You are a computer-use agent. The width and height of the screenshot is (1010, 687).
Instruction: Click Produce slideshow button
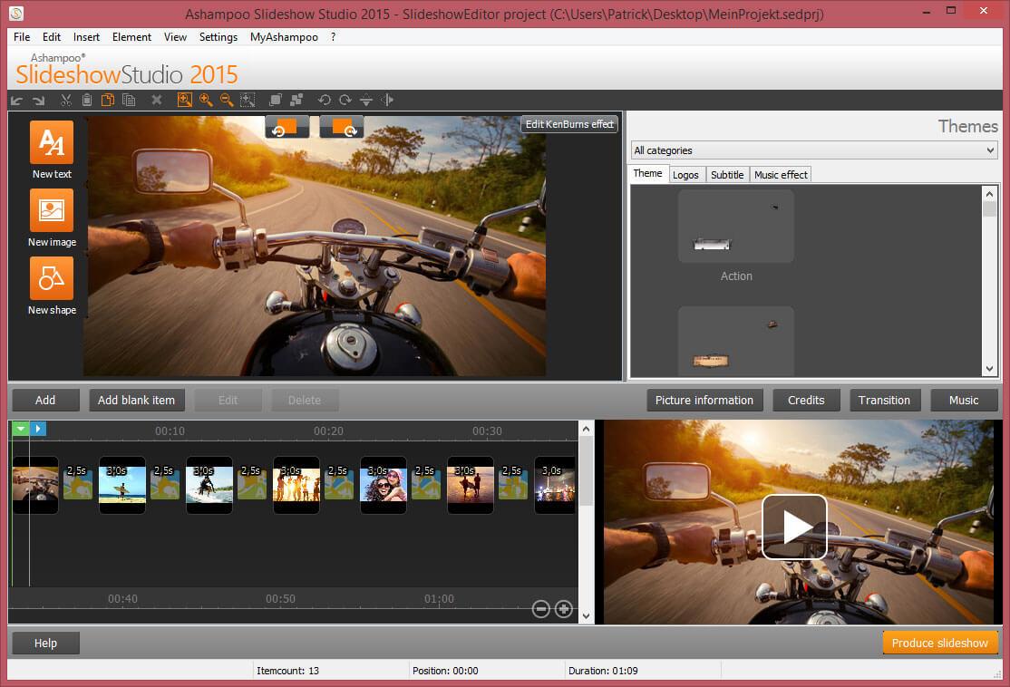pyautogui.click(x=940, y=643)
